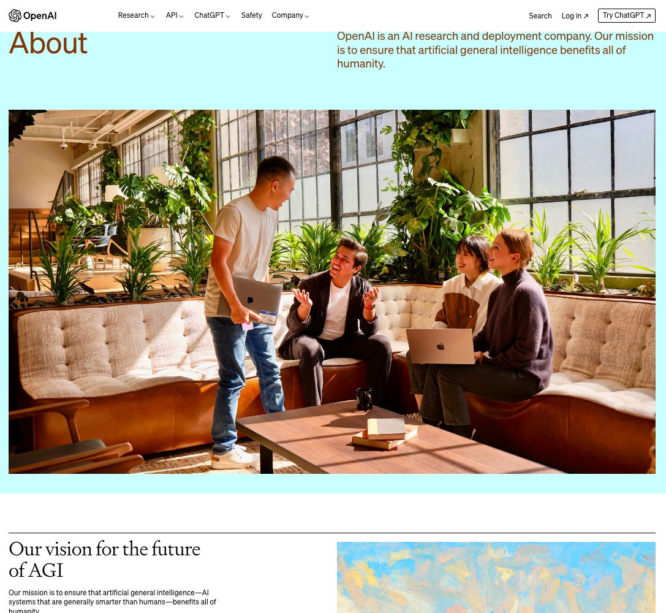The image size is (666, 613).
Task: Click the arrow icon in Try ChatGPT
Action: click(648, 16)
